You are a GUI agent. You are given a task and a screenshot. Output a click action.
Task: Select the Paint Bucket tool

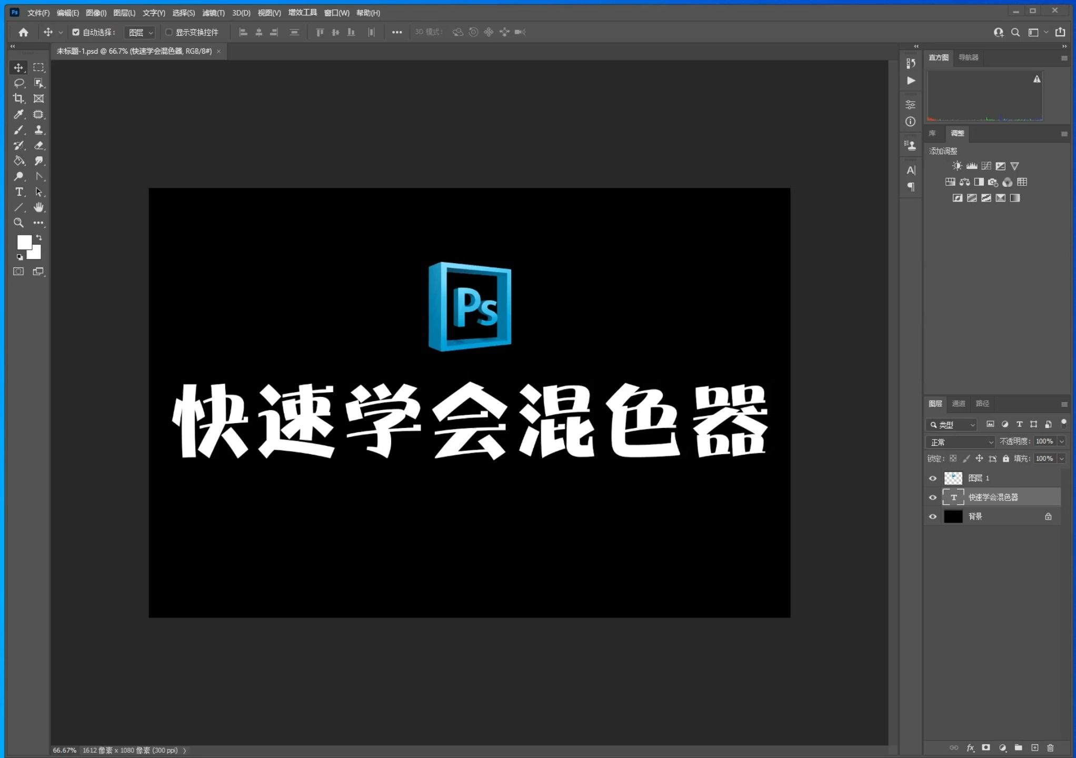[19, 161]
